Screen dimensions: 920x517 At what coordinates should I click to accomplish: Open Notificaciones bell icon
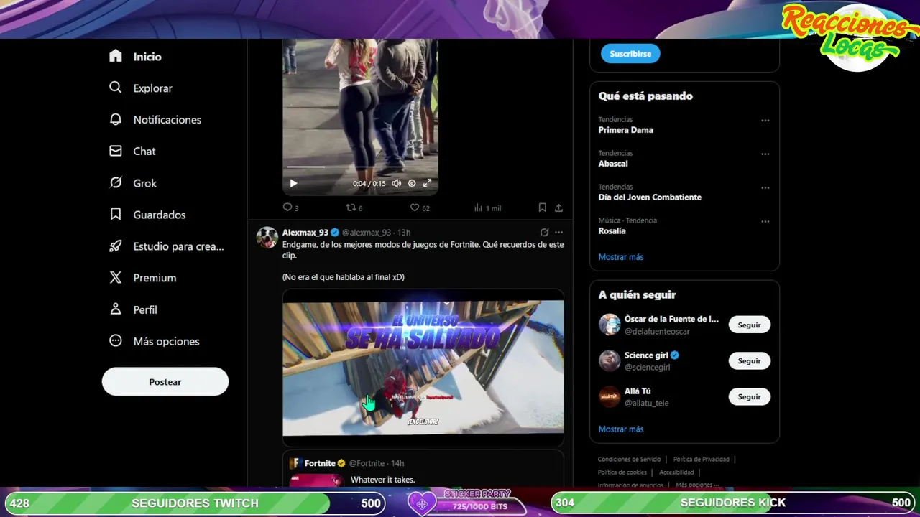point(116,119)
